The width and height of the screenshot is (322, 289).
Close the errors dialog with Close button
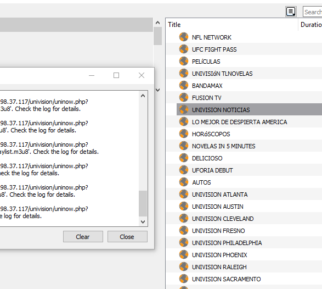(x=127, y=237)
